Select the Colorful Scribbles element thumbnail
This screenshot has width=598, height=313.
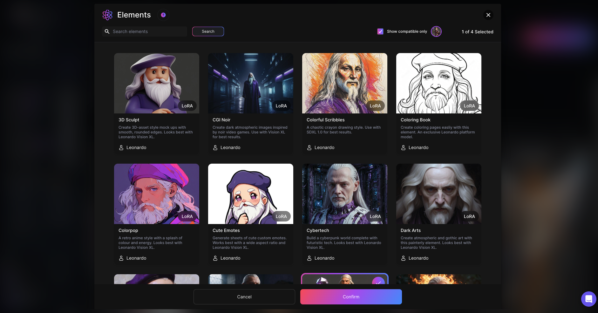pyautogui.click(x=344, y=83)
